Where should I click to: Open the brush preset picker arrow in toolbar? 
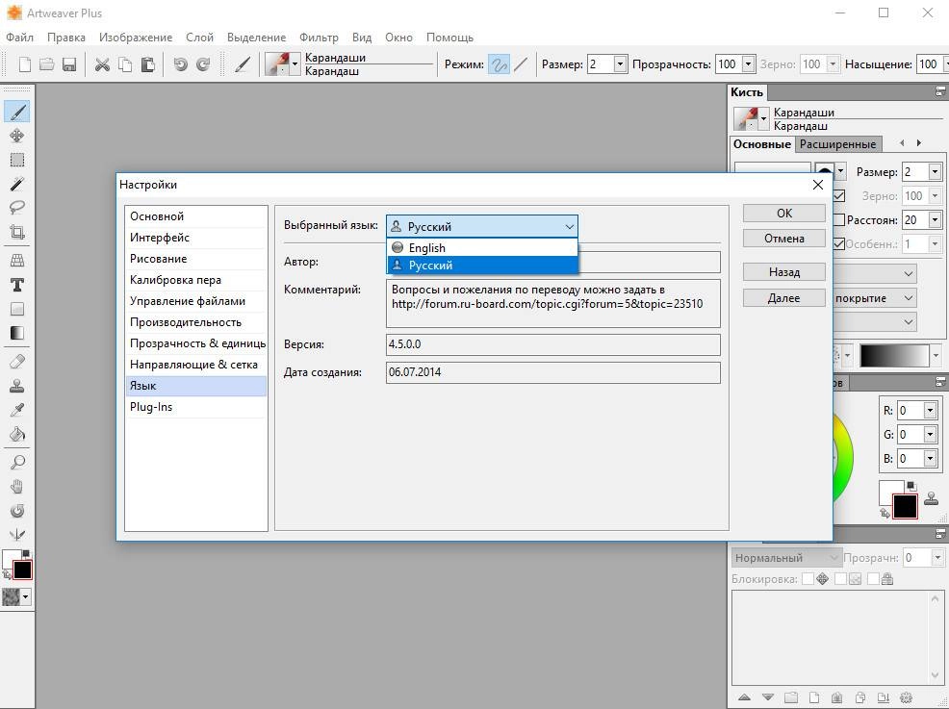295,64
